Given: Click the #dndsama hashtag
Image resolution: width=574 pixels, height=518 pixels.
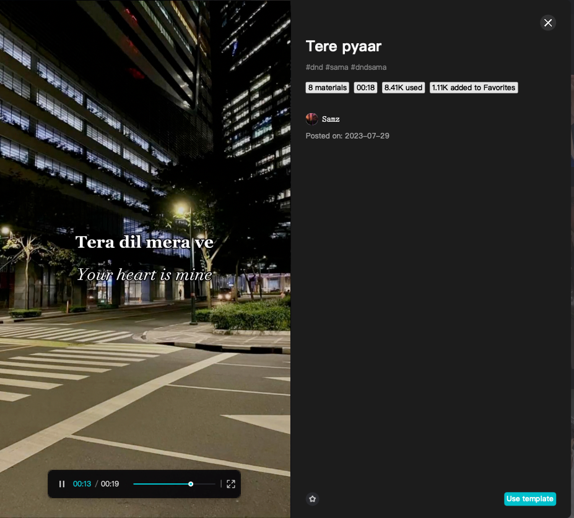Looking at the screenshot, I should (x=368, y=67).
